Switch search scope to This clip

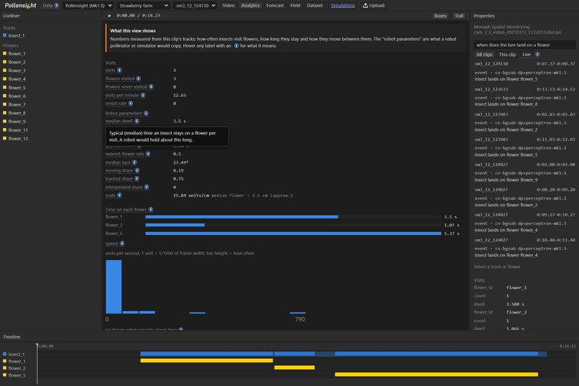(x=507, y=55)
